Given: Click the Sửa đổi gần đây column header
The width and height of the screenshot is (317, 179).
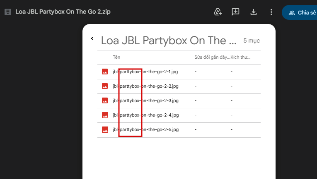Looking at the screenshot, I should click(212, 57).
